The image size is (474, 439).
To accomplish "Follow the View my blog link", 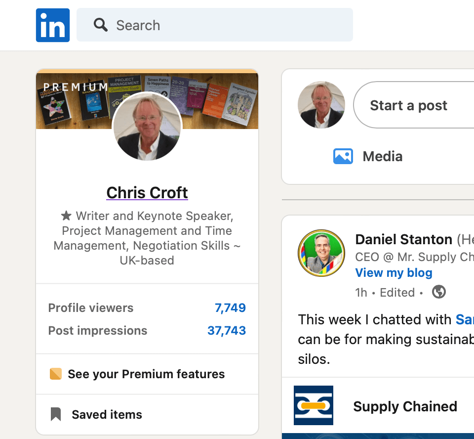I will click(394, 273).
